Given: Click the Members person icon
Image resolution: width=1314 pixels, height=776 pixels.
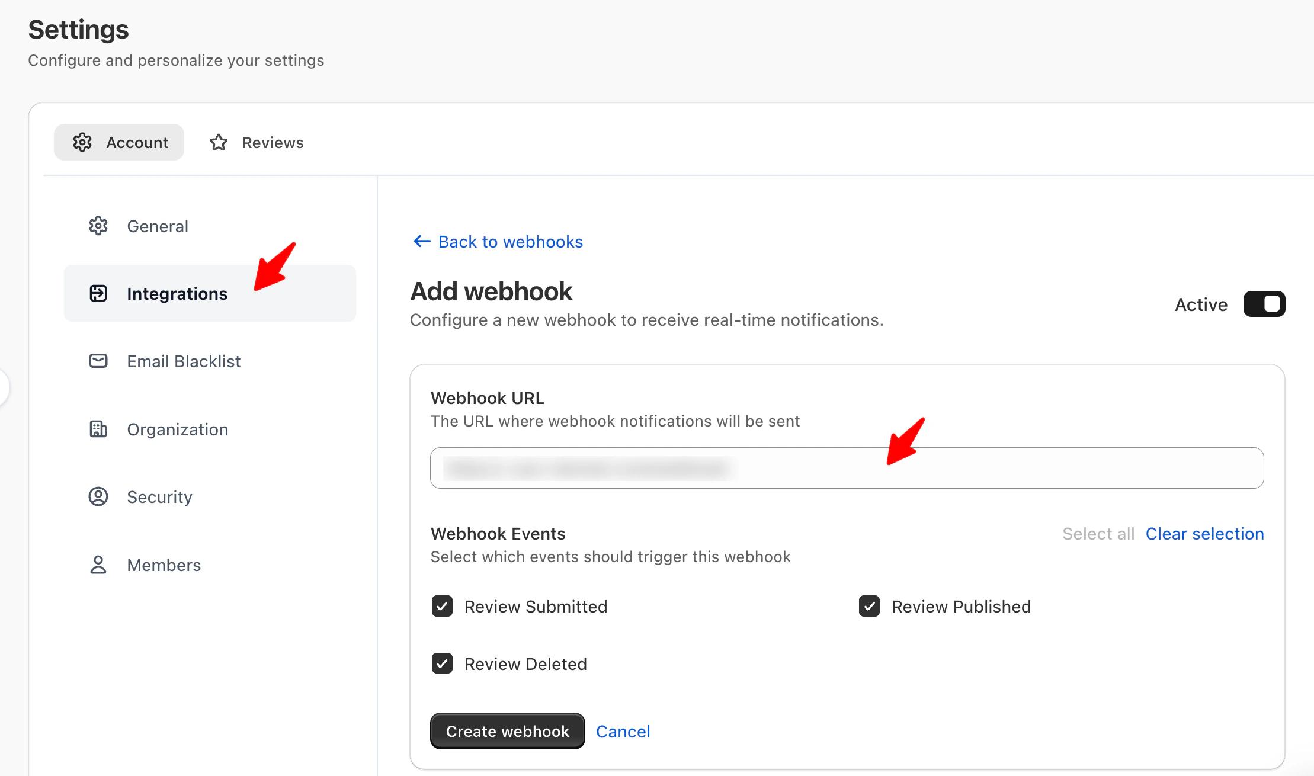Looking at the screenshot, I should point(98,565).
